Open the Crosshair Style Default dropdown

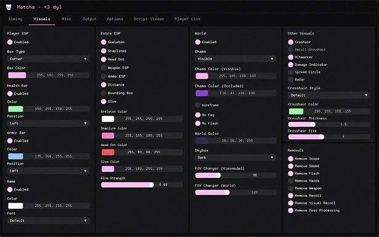pyautogui.click(x=329, y=95)
